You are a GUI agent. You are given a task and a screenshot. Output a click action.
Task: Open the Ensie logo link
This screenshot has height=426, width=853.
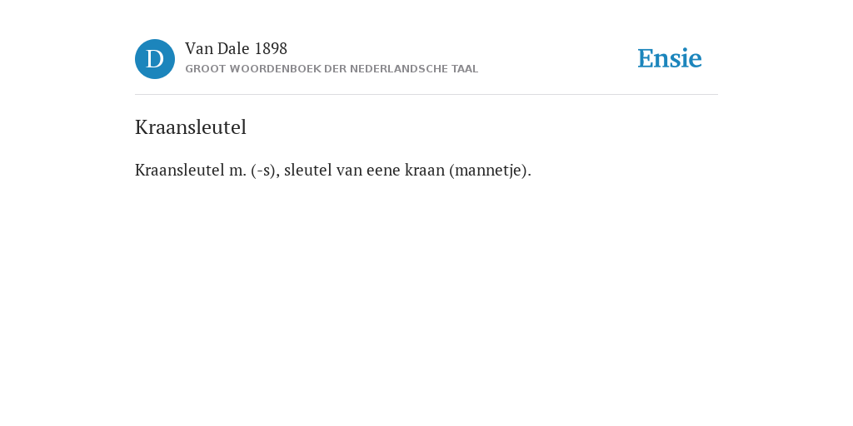[x=670, y=59]
